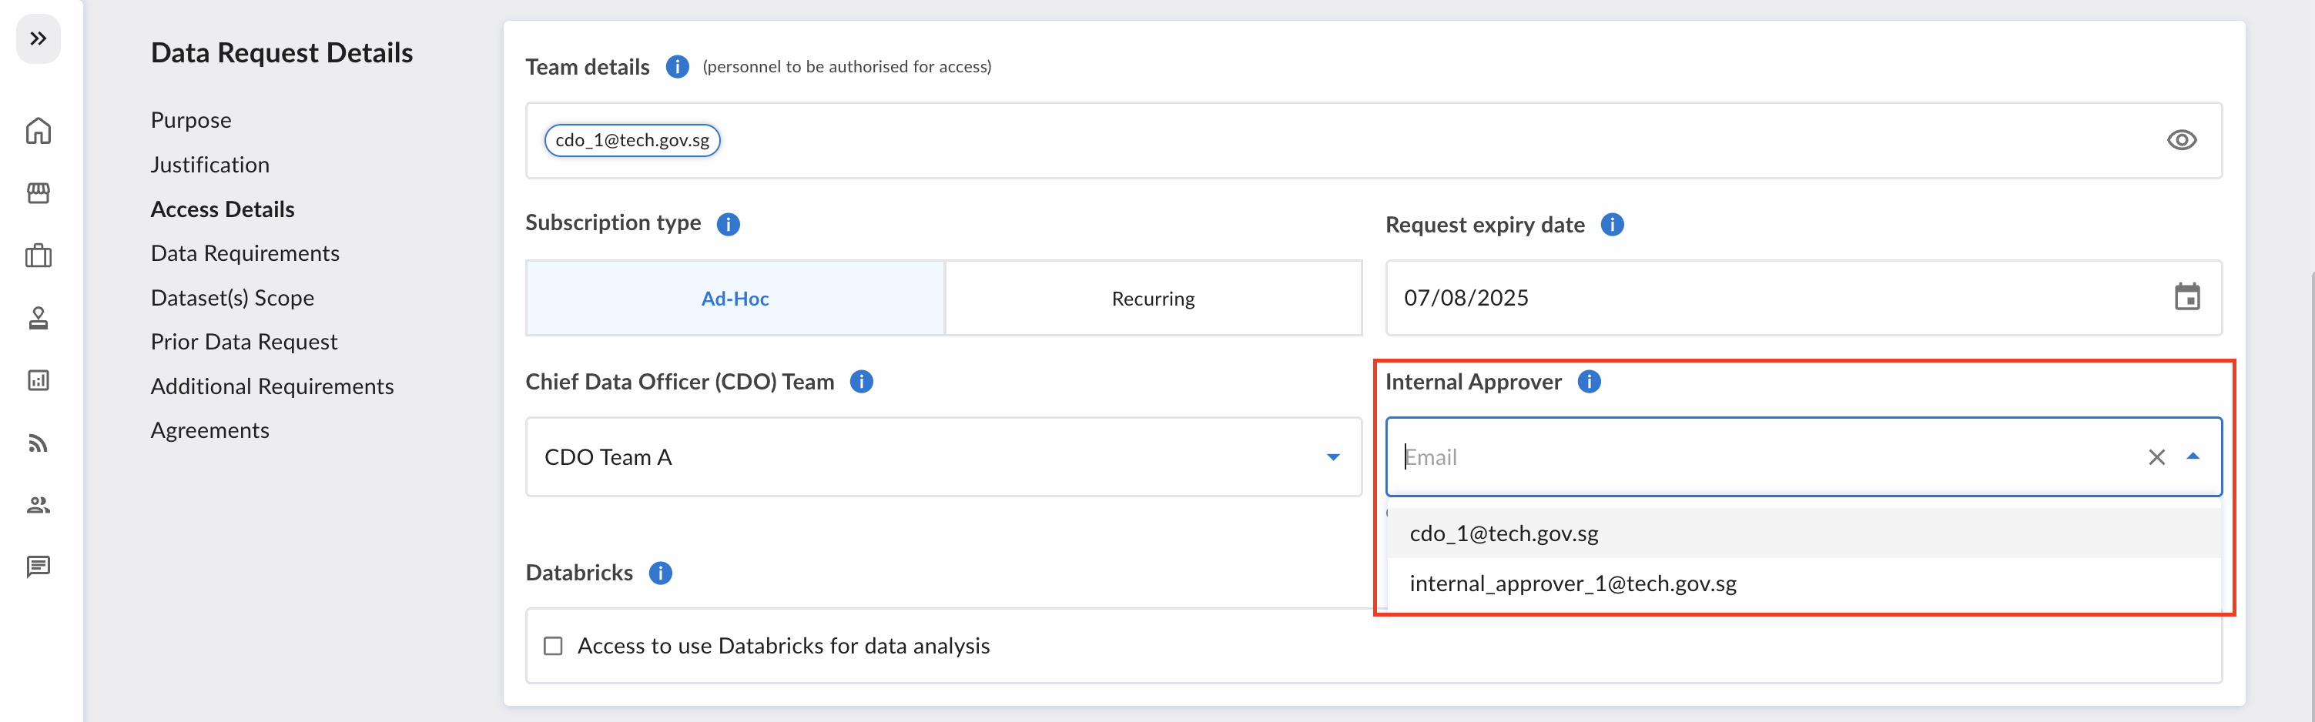Open the approval stamp icon

[38, 318]
